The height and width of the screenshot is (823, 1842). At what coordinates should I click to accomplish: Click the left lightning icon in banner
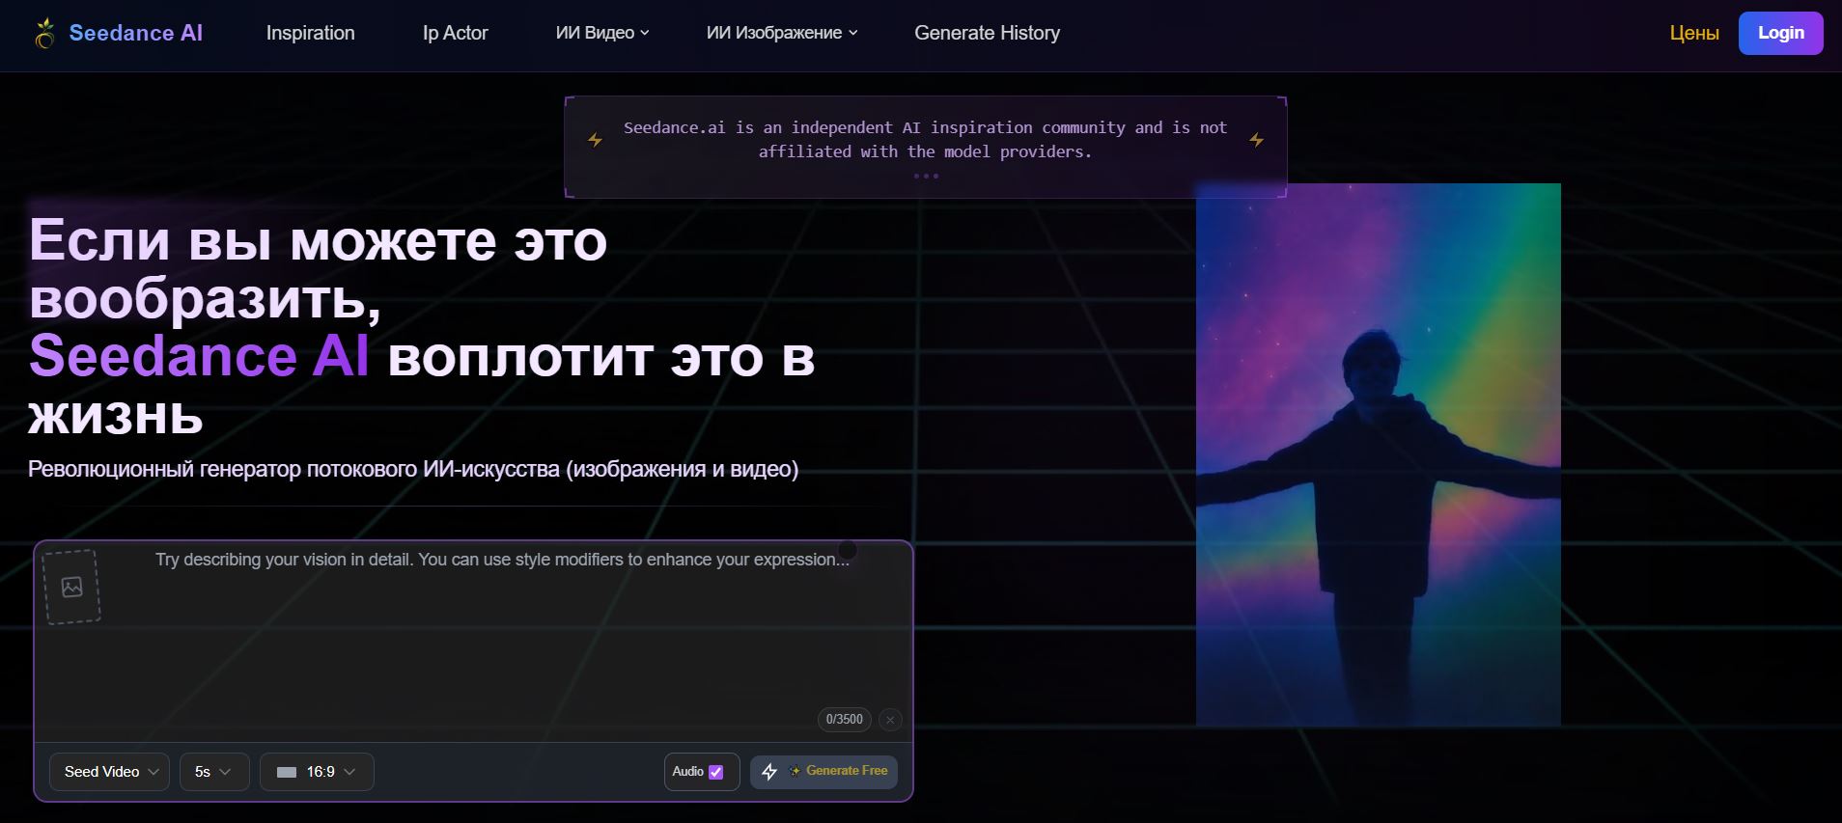pyautogui.click(x=596, y=140)
